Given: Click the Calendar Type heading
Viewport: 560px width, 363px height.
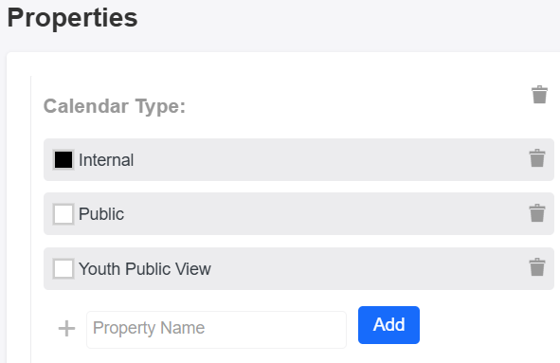Looking at the screenshot, I should click(x=115, y=106).
